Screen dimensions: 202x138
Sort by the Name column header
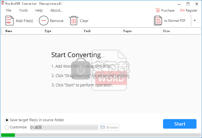[x=23, y=31]
